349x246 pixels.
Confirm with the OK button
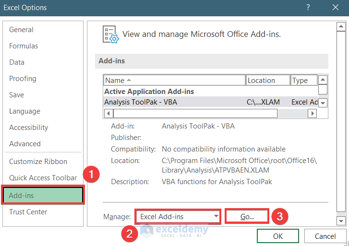tap(277, 236)
